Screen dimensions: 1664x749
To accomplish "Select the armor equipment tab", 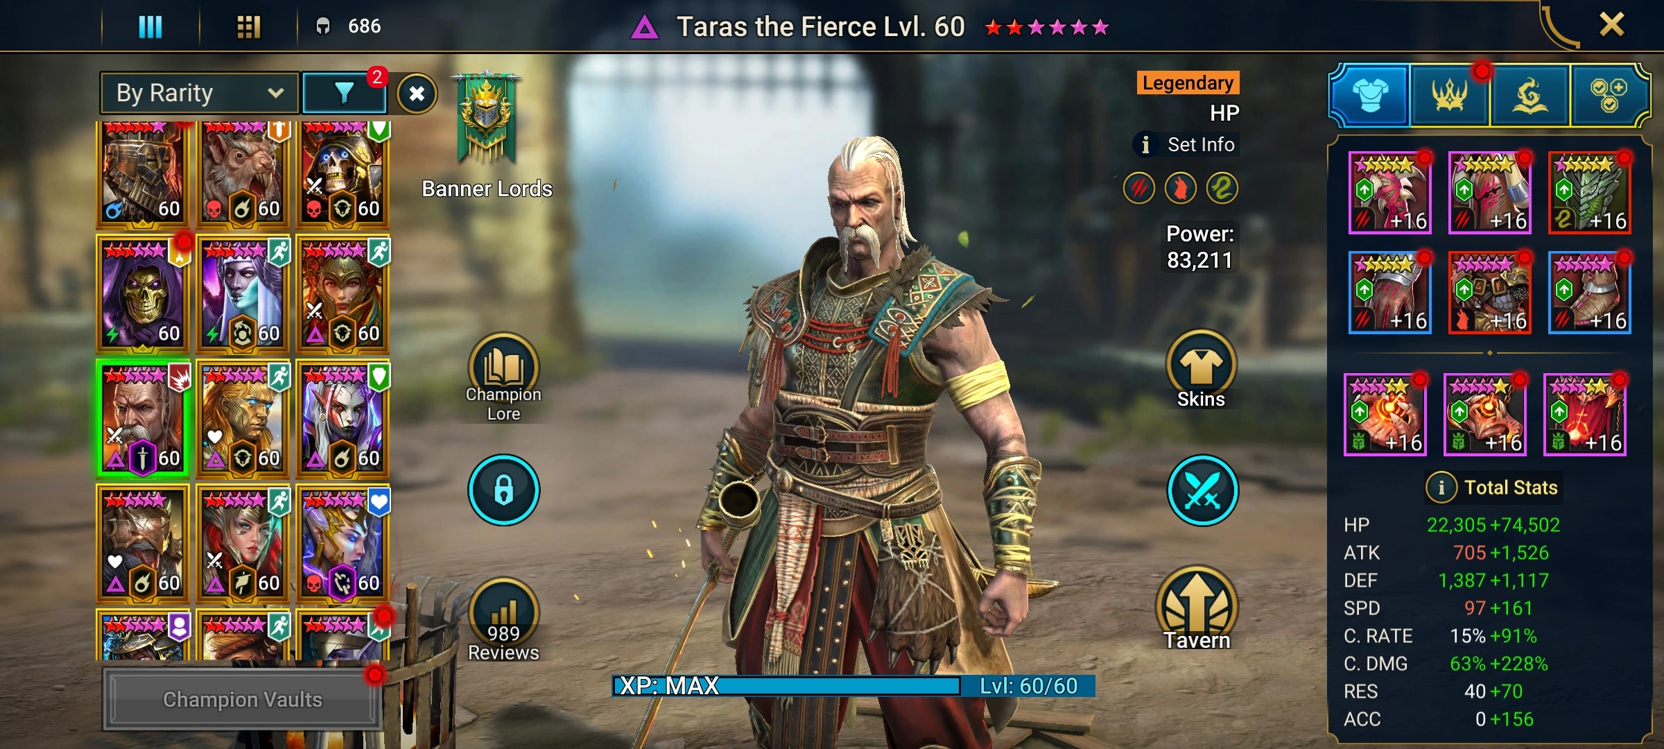I will [x=1370, y=96].
